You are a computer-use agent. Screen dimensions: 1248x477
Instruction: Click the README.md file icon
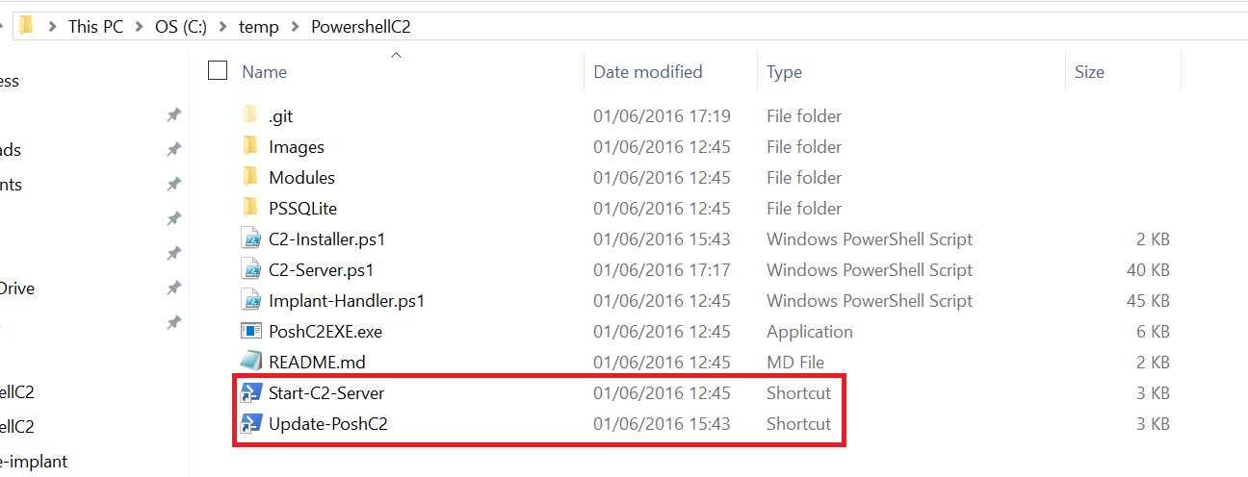pos(250,362)
